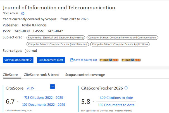Click the CiteScoreTracker value 5.8
Screen dimensions: 169x113
(86, 102)
